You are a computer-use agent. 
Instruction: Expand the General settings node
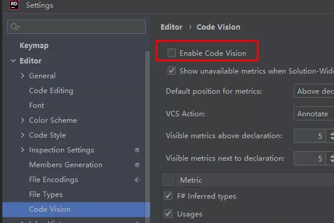point(23,75)
